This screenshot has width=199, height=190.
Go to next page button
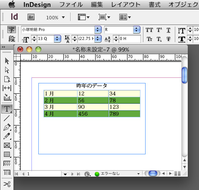pos(72,174)
